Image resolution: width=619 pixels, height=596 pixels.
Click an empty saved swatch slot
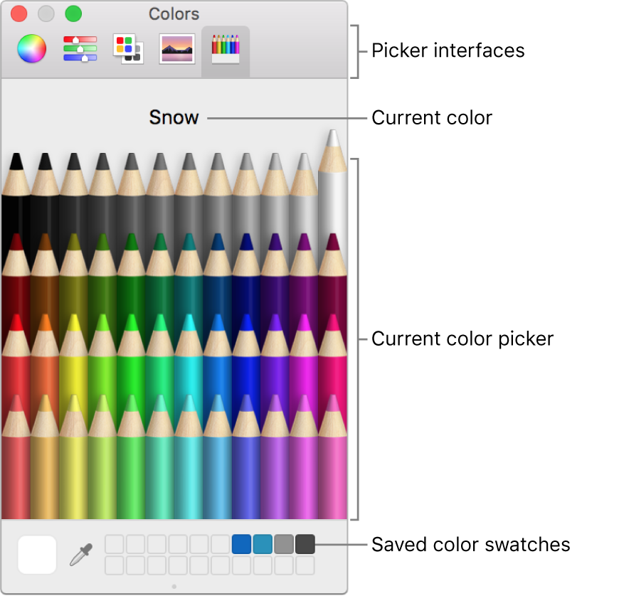[114, 544]
